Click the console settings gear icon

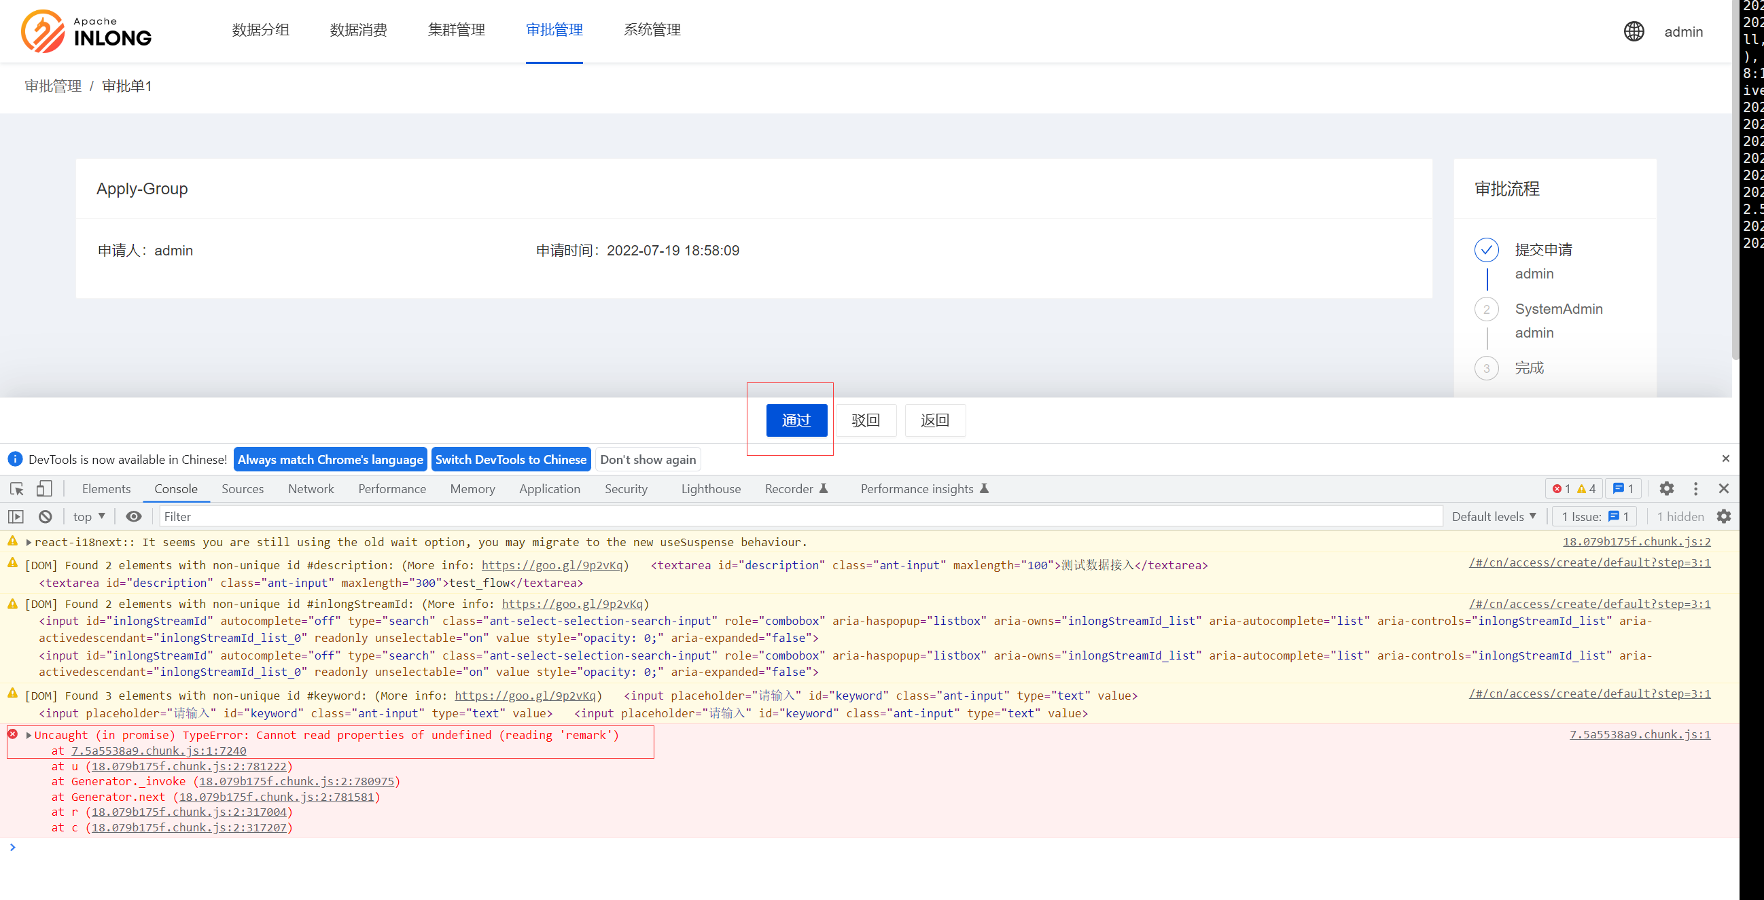[x=1724, y=517]
